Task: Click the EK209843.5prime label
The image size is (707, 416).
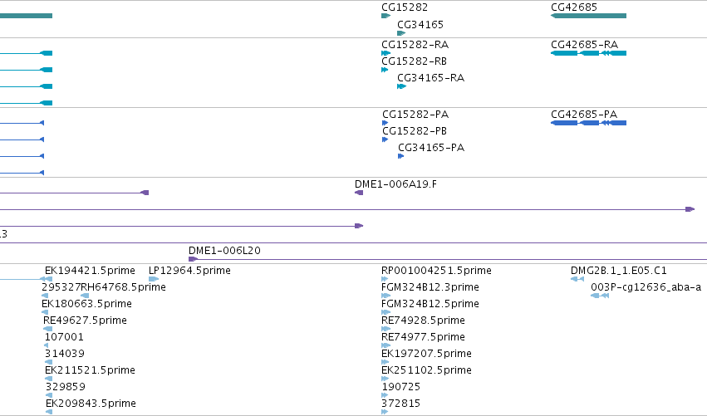Action: click(91, 404)
